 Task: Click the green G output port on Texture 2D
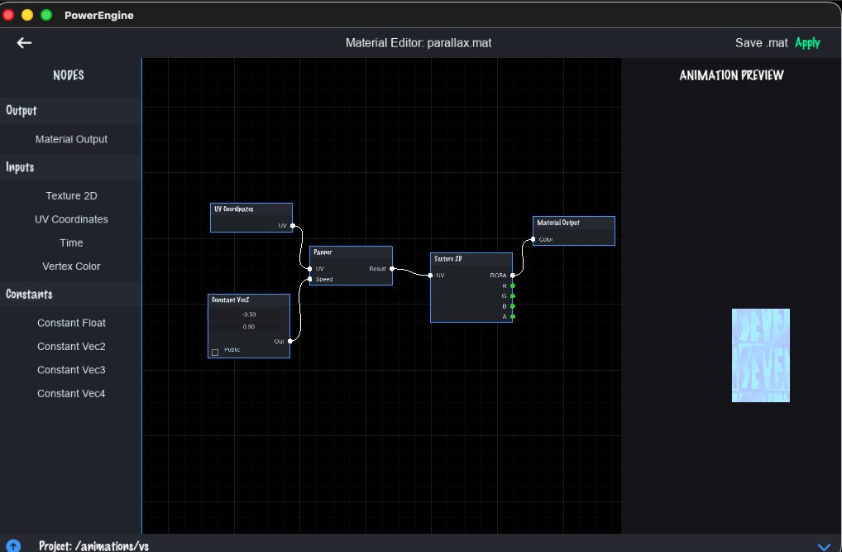click(x=513, y=296)
